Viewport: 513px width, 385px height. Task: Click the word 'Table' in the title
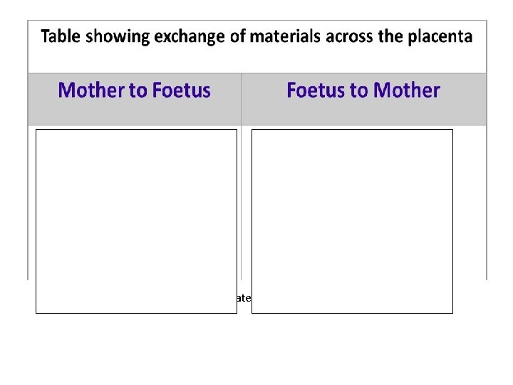tap(61, 36)
